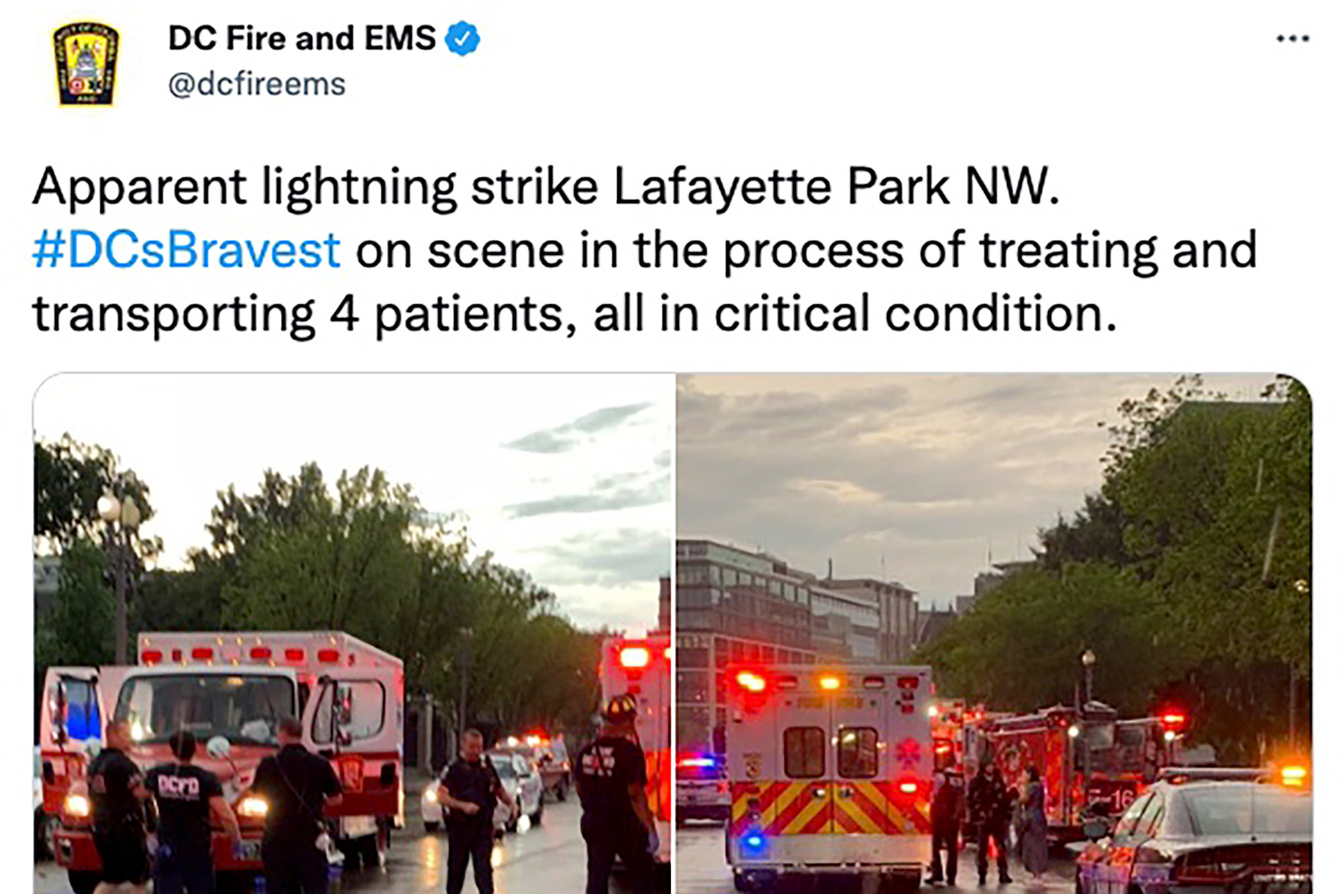Open the left photo showing the ambulance front
Screen dimensions: 1342x894
point(352,633)
